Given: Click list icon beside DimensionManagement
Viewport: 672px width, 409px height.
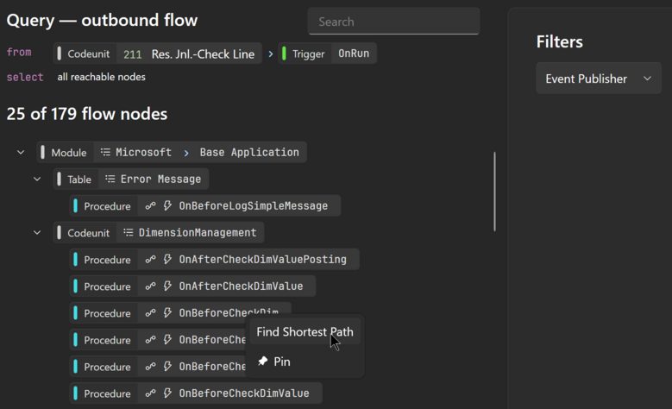Looking at the screenshot, I should click(x=129, y=232).
